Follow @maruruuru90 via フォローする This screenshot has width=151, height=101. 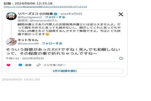click(x=52, y=43)
